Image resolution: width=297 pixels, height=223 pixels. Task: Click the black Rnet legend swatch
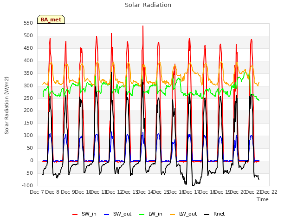(207, 215)
